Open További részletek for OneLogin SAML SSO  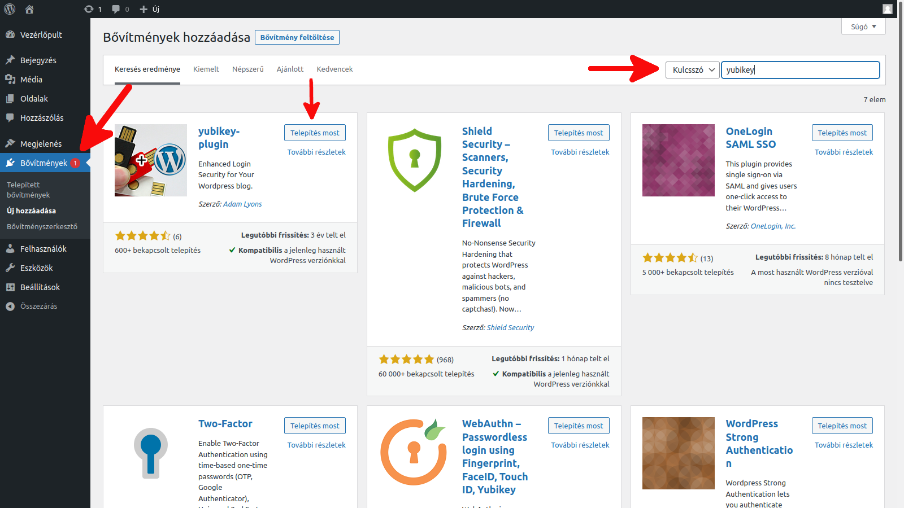click(x=843, y=152)
